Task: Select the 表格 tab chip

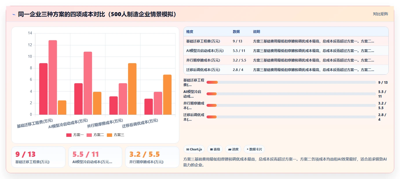Action: pos(215,149)
